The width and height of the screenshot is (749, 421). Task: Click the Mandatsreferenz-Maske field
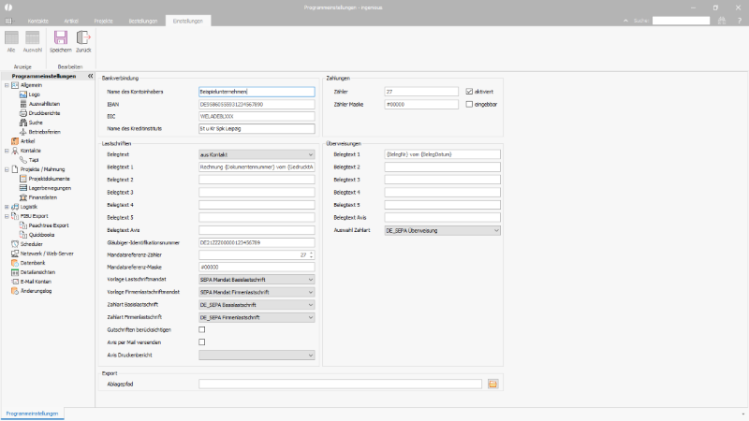pos(257,267)
